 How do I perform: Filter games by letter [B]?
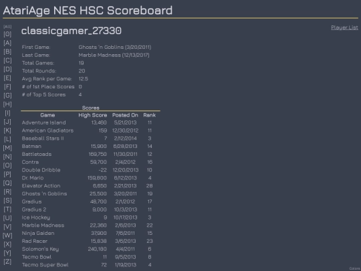[x=7, y=52]
